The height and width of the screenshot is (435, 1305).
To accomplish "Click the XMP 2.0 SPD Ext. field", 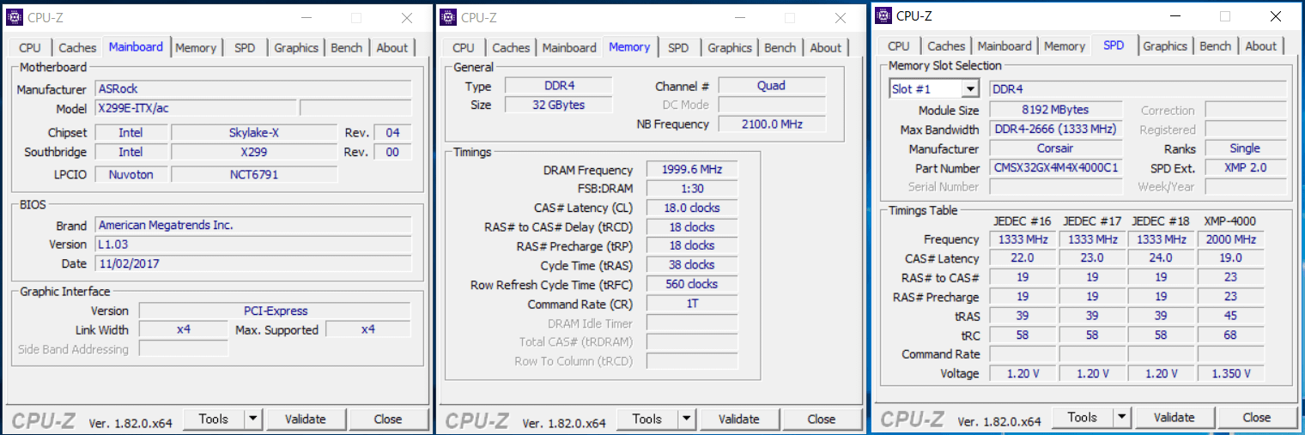I will (x=1246, y=167).
